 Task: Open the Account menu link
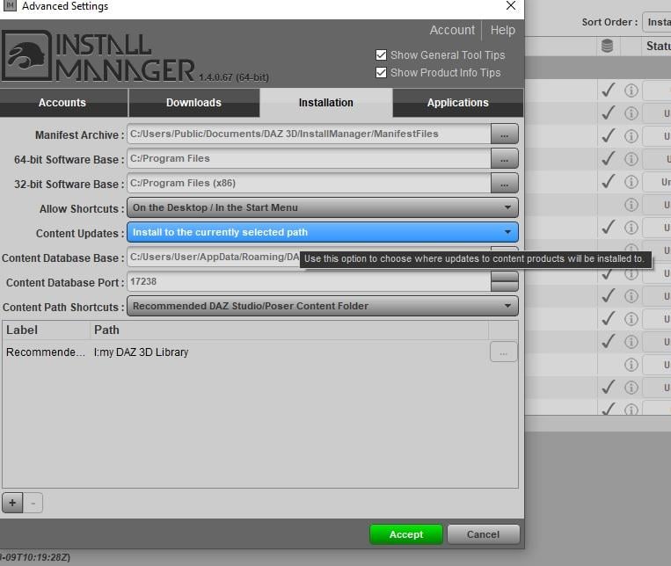pyautogui.click(x=452, y=30)
